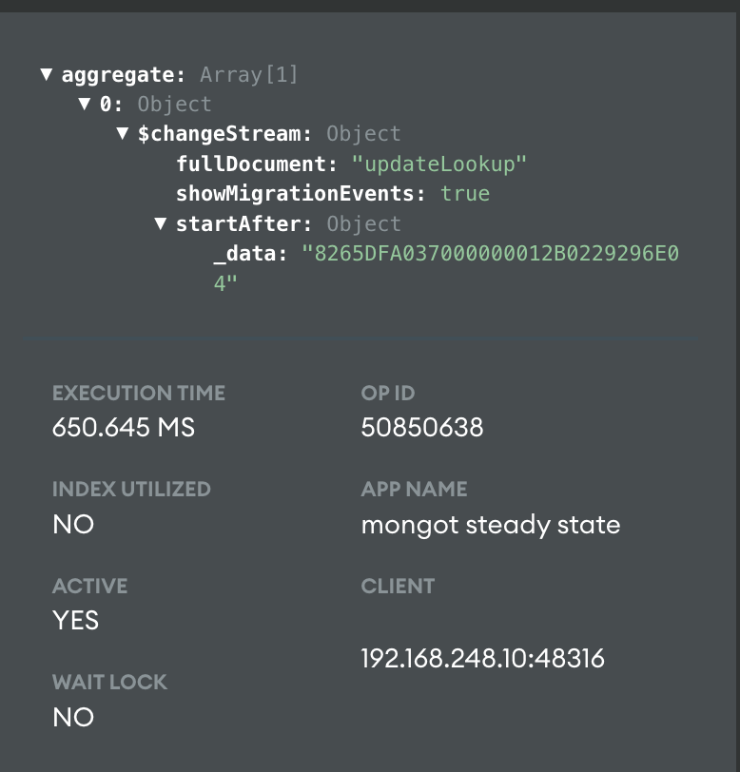Collapse the $changeStream disclosure triangle
The image size is (740, 772).
[x=122, y=134]
